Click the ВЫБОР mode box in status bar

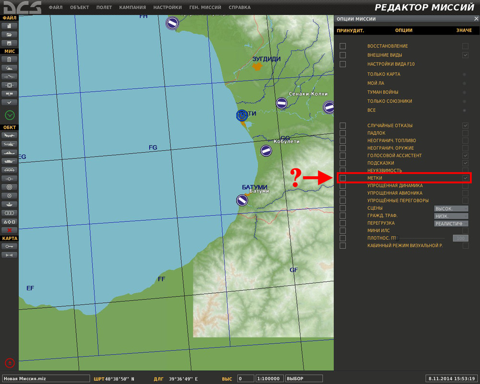click(304, 379)
